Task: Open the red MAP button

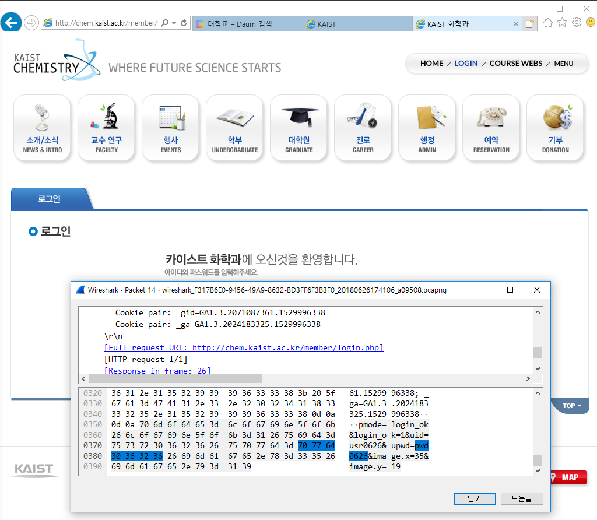Action: tap(568, 477)
